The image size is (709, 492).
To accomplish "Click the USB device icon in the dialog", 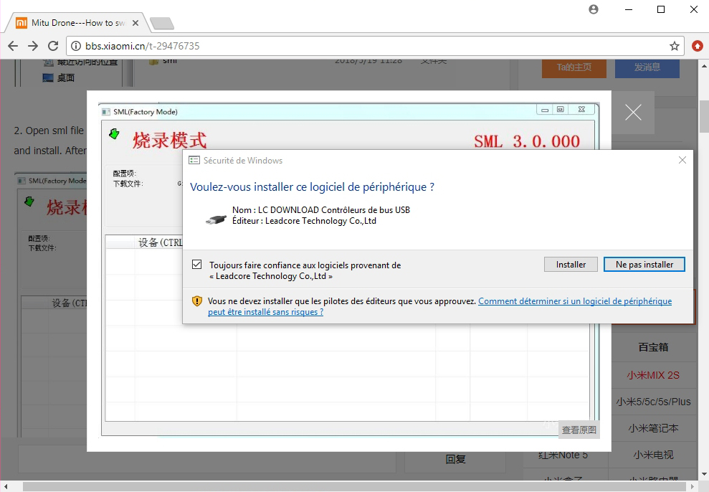I will (x=216, y=219).
